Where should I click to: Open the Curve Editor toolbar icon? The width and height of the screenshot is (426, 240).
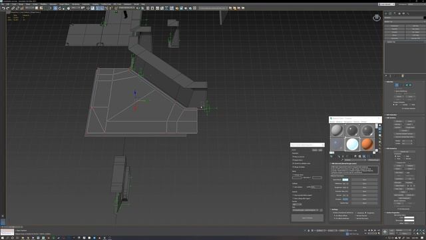(x=162, y=8)
